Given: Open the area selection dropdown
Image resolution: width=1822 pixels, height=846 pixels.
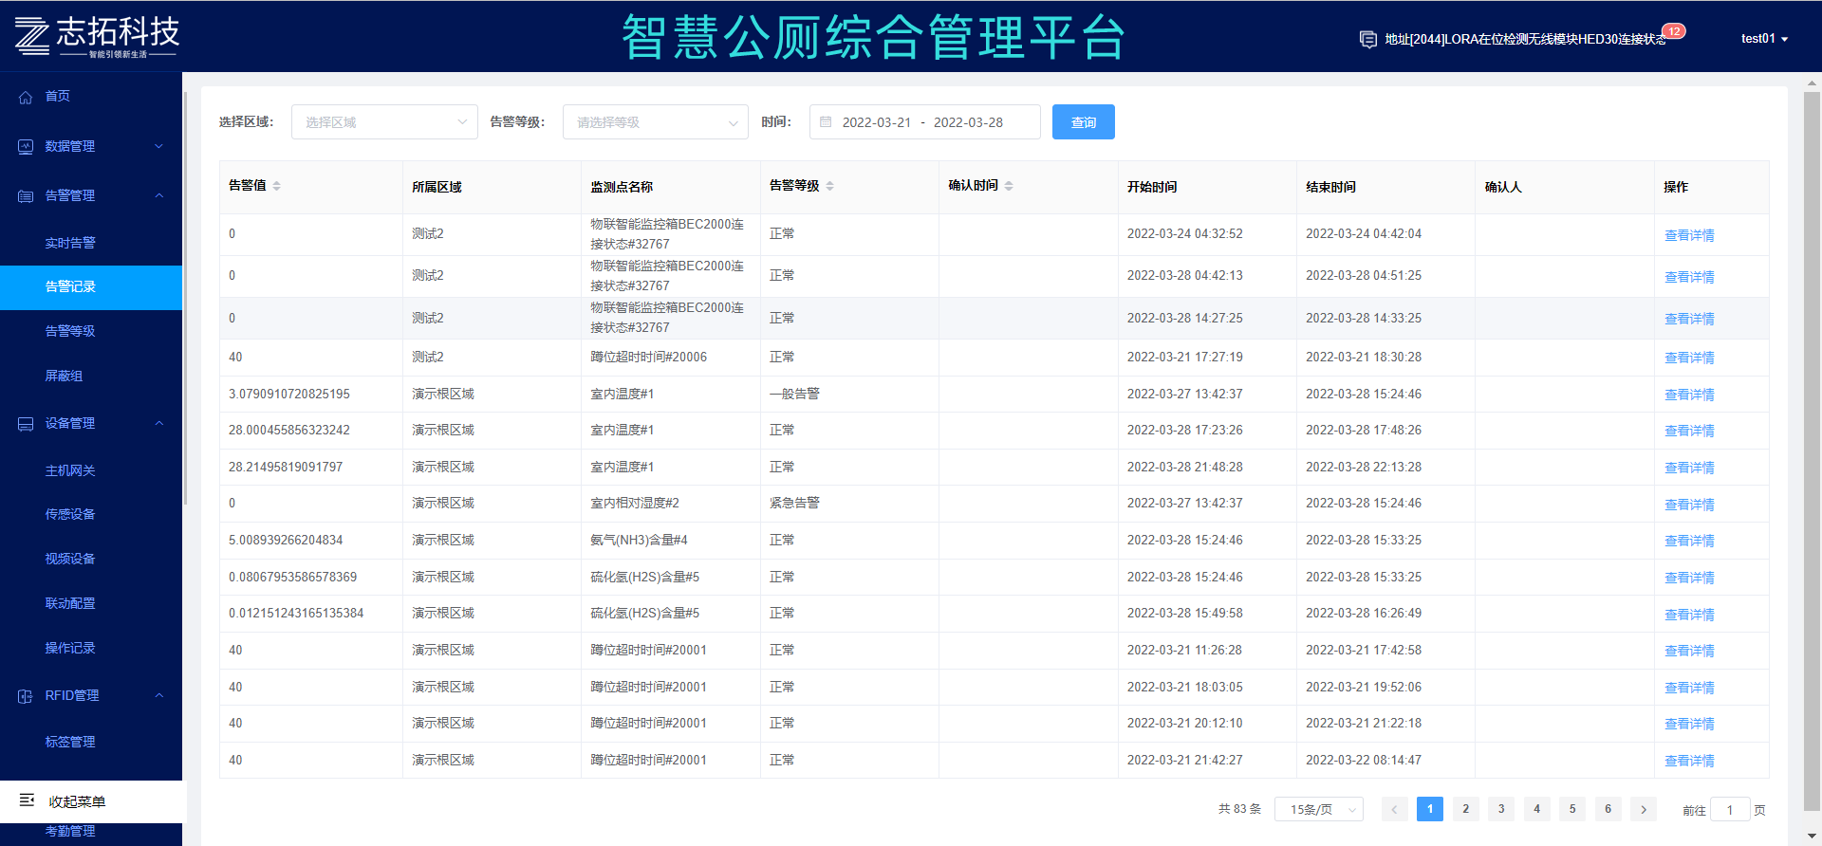Looking at the screenshot, I should coord(383,122).
